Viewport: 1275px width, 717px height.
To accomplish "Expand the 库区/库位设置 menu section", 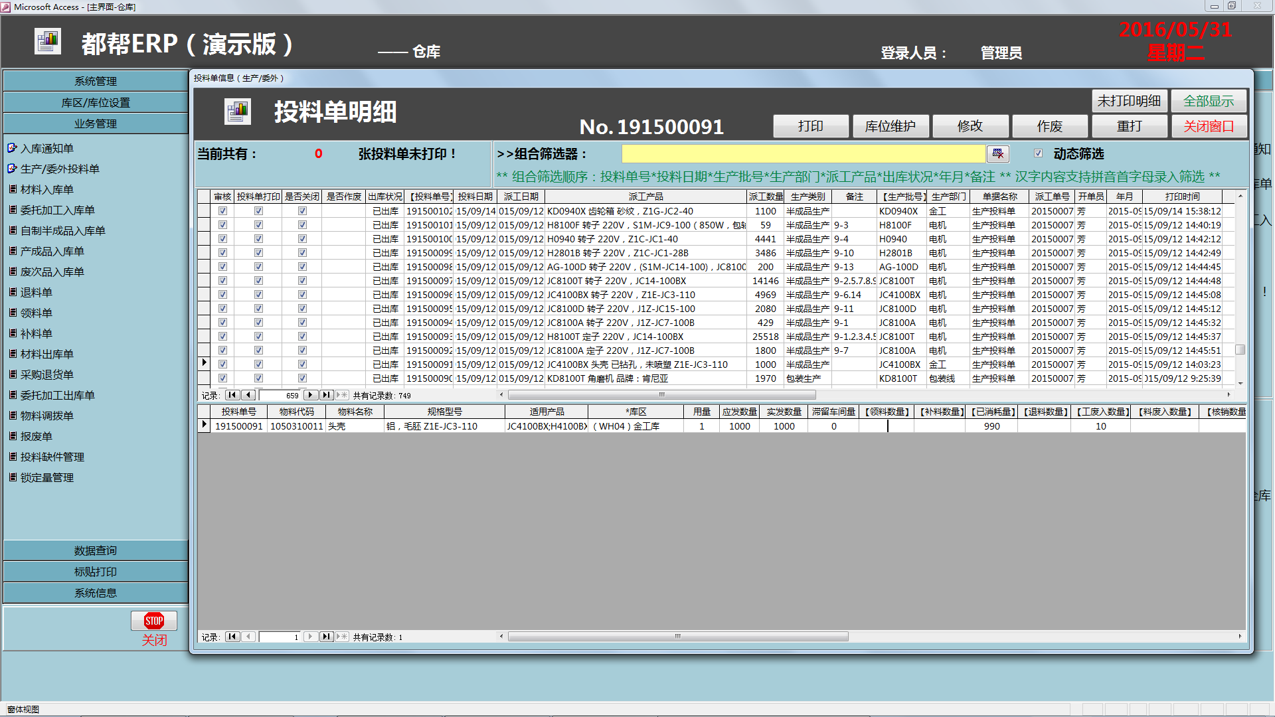I will (96, 102).
